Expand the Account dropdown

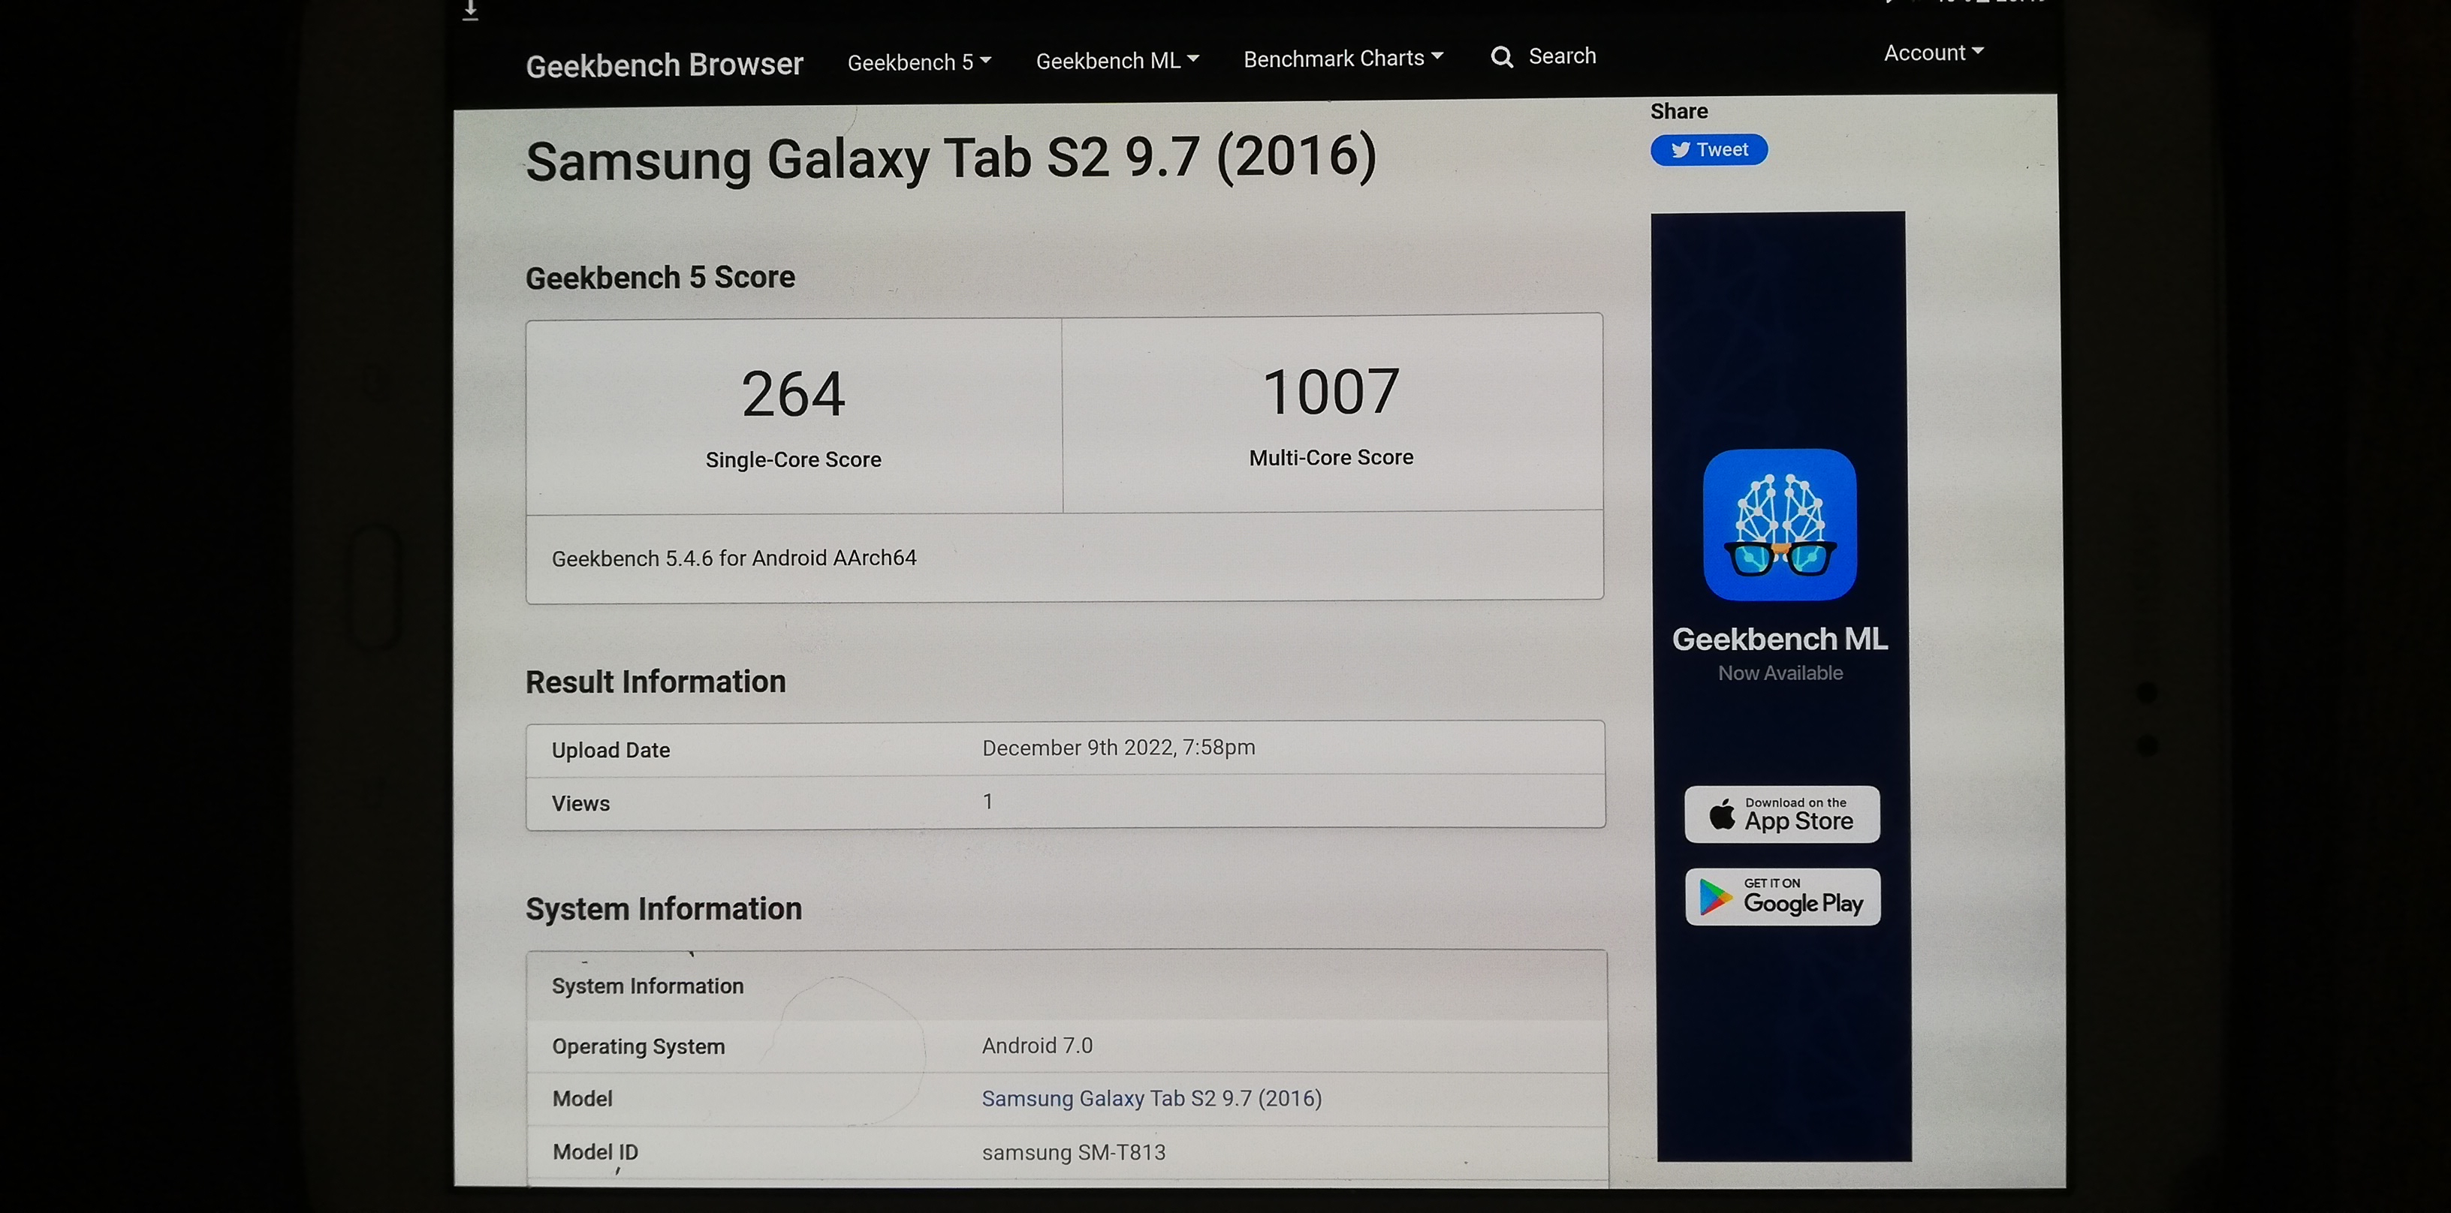point(1934,53)
